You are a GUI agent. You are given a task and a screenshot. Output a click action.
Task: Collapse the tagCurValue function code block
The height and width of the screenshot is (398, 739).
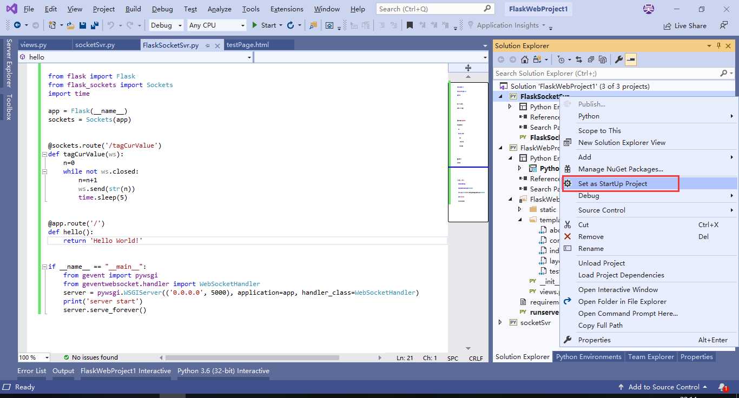44,154
